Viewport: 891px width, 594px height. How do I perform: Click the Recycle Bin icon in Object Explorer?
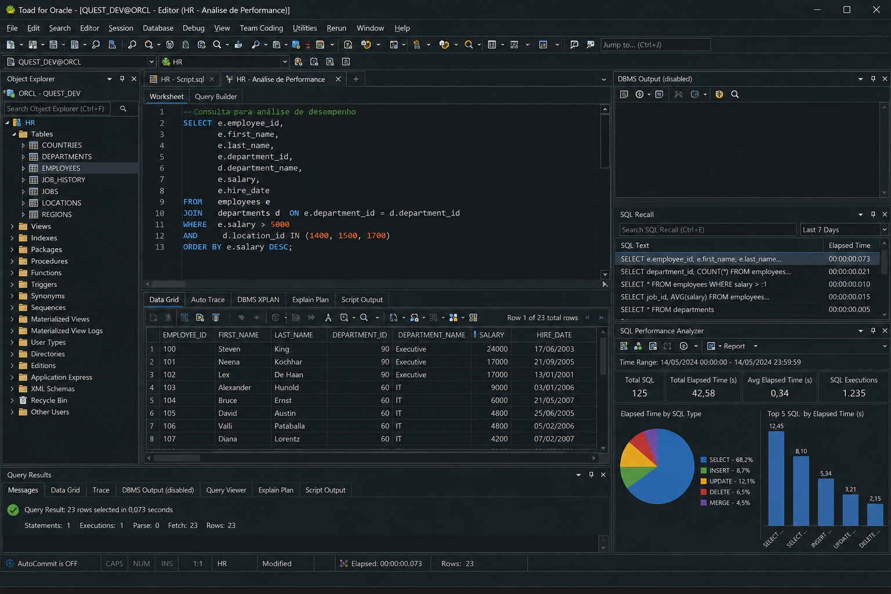click(x=23, y=400)
